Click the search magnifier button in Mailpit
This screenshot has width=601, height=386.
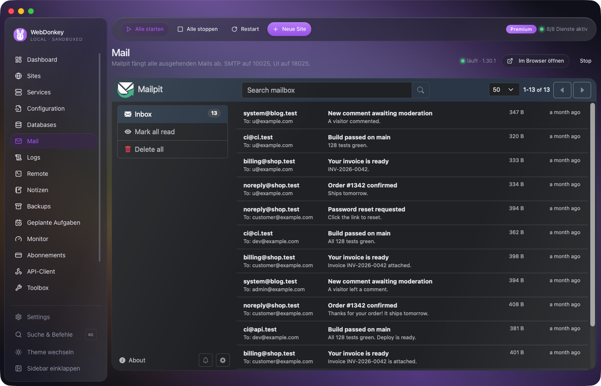coord(421,90)
